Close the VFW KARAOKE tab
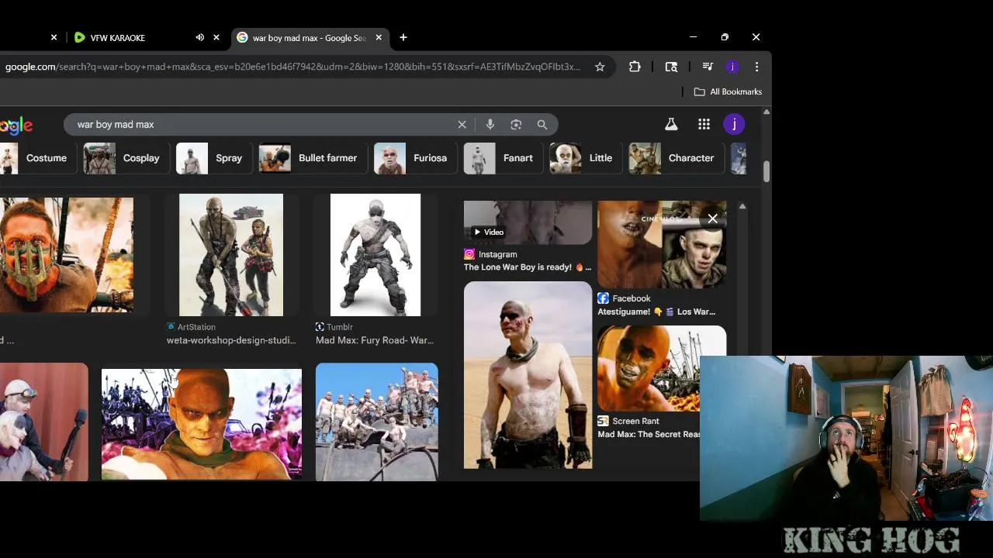 pyautogui.click(x=216, y=37)
